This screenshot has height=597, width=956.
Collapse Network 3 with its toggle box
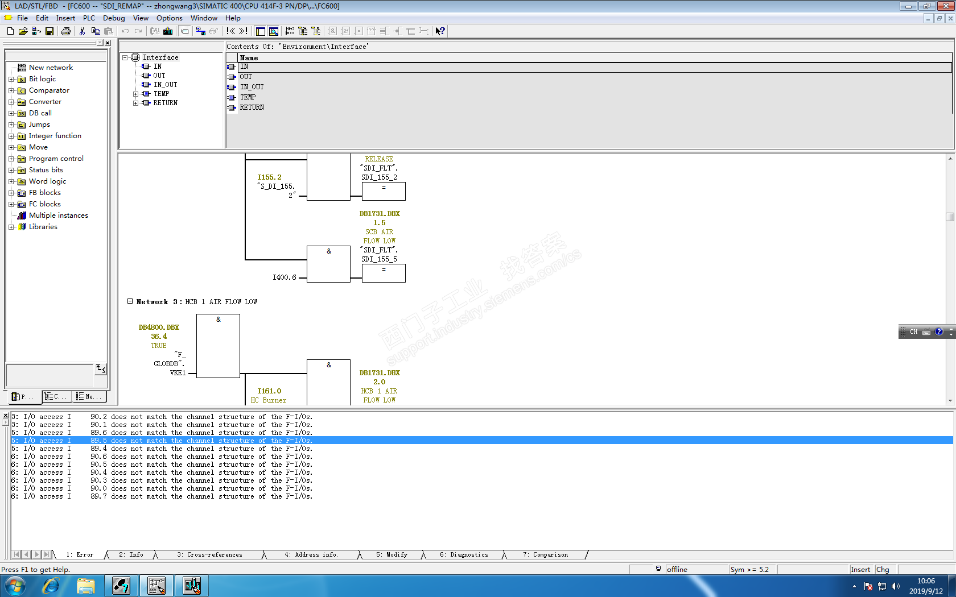[x=130, y=301]
